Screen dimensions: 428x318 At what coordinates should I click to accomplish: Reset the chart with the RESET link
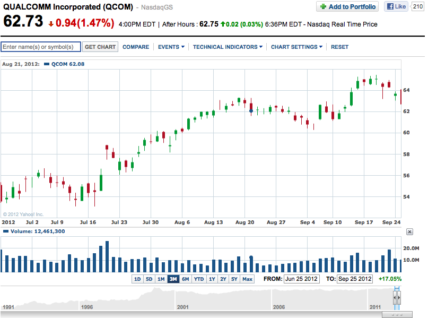339,47
